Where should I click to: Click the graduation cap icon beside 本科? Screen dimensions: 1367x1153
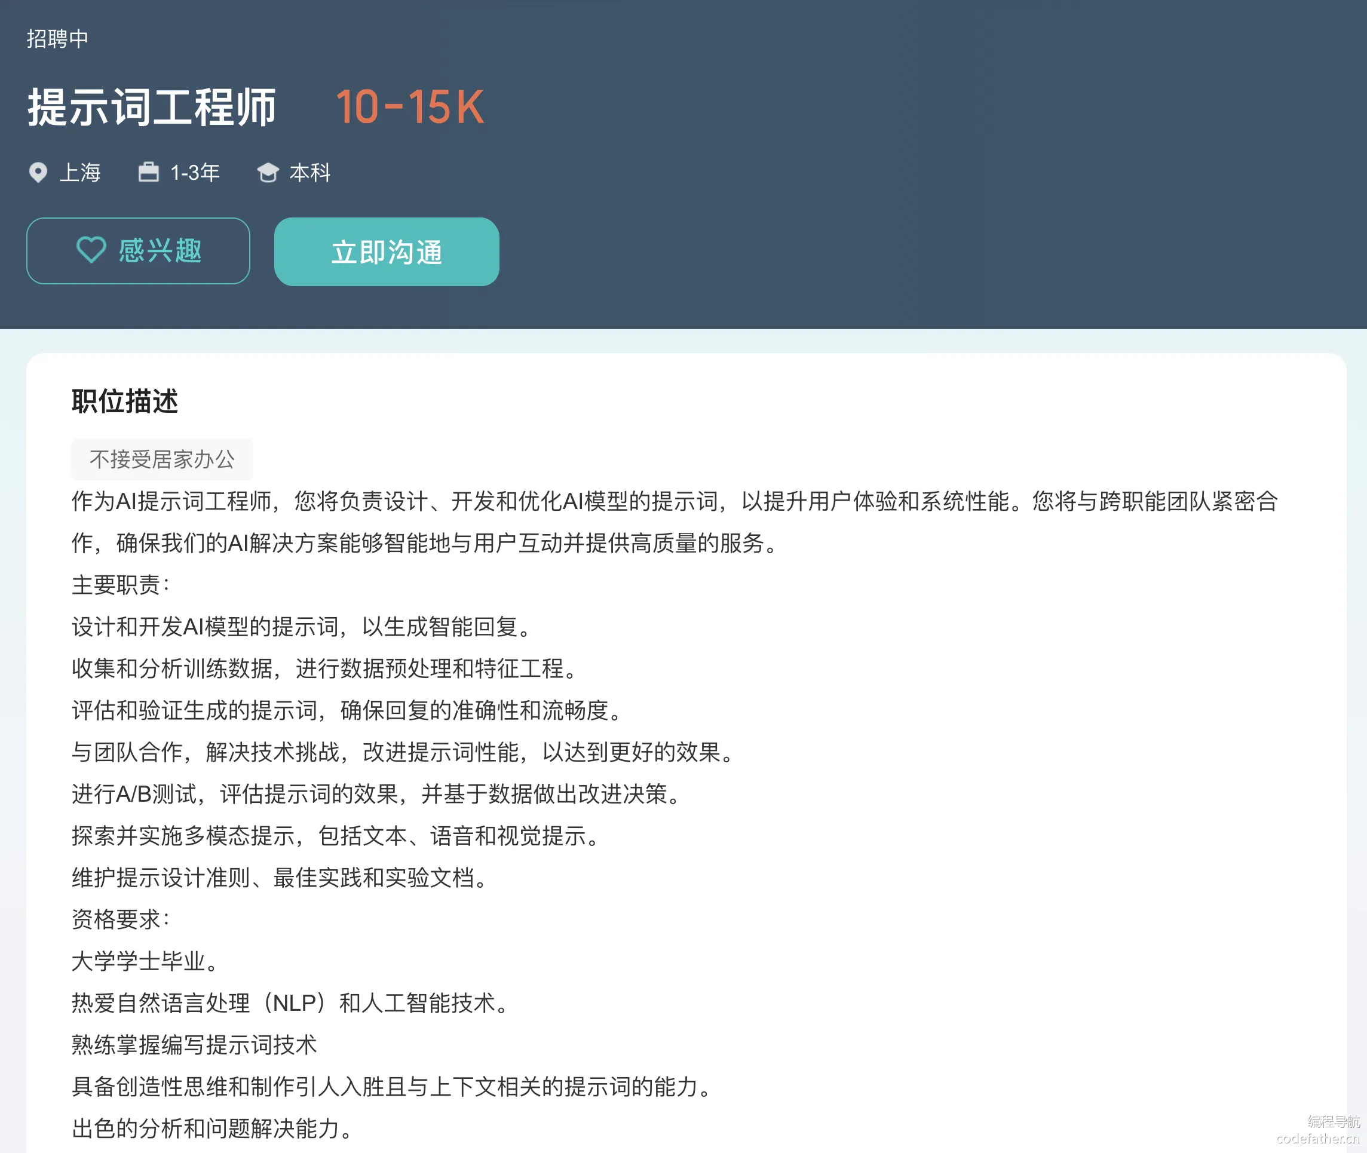point(268,173)
